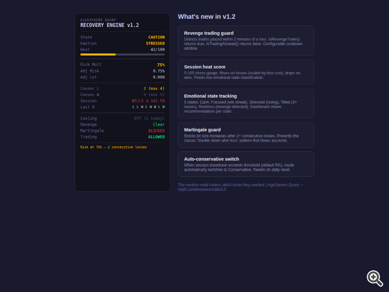Click the 'Cooling' row label
Screen dimensions: 389x292
click(88, 118)
